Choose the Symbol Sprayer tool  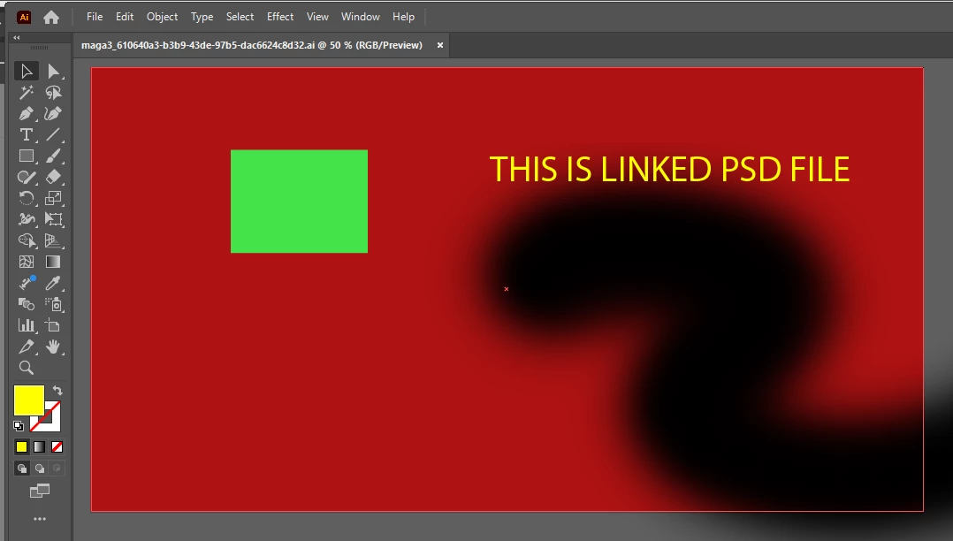tap(53, 304)
